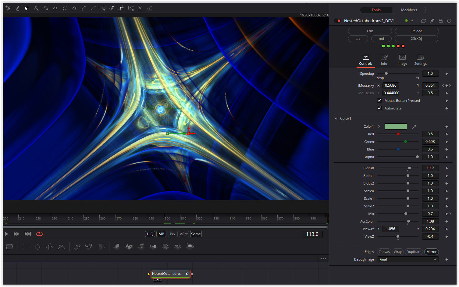Open node editor three-dot options menu
This screenshot has width=459, height=287.
coord(323,258)
